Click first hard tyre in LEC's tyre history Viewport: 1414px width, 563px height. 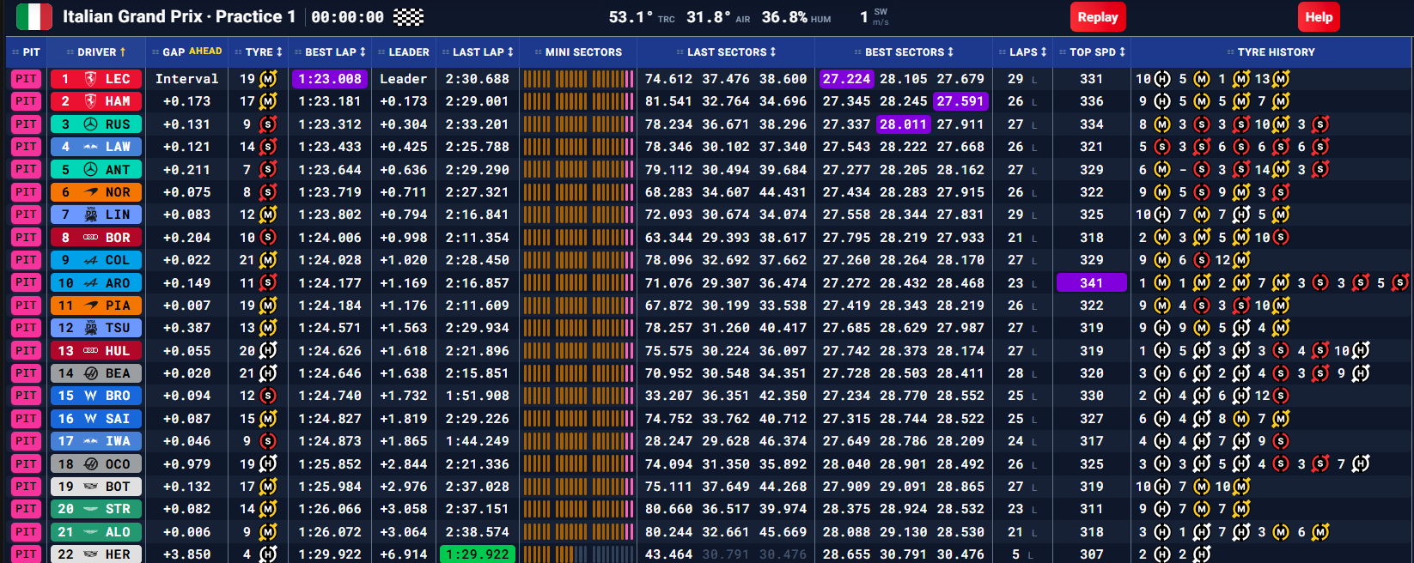pyautogui.click(x=1162, y=79)
